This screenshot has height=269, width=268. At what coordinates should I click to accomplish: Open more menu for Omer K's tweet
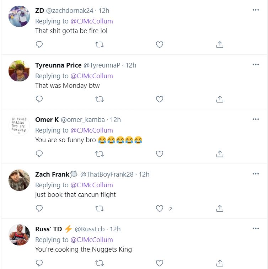(256, 119)
